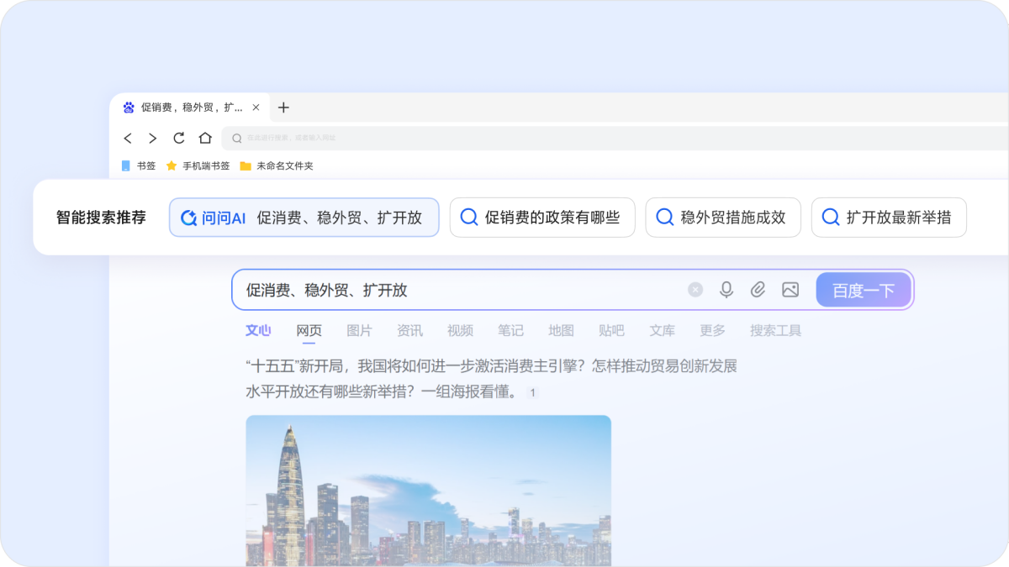The height and width of the screenshot is (567, 1009).
Task: Close the 促销费 browser tab
Action: [256, 108]
